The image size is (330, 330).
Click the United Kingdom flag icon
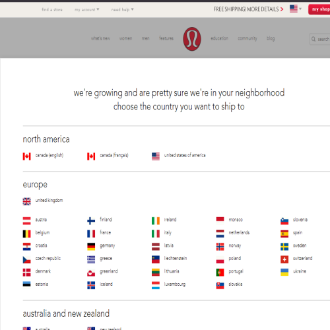pos(27,201)
